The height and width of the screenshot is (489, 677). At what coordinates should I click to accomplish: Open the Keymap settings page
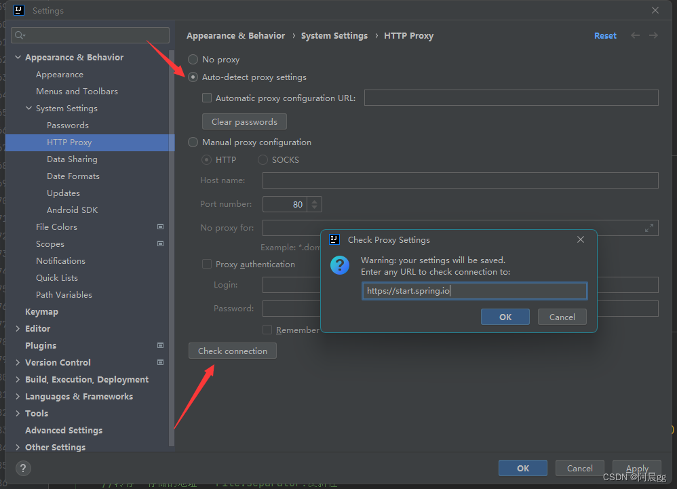pos(42,311)
